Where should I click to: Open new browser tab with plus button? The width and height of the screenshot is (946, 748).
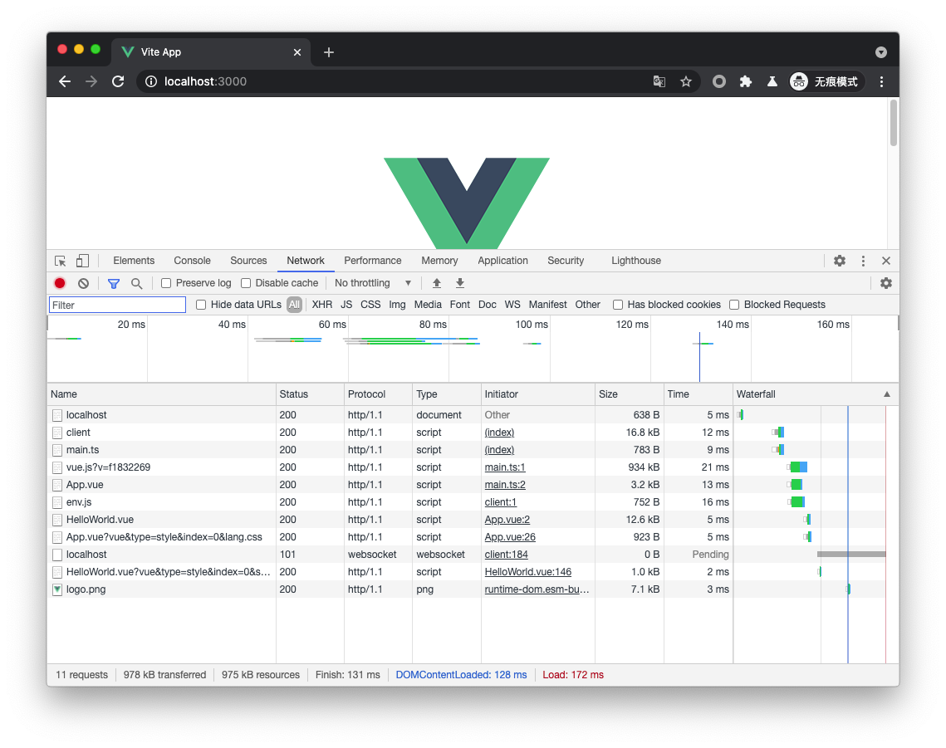329,52
